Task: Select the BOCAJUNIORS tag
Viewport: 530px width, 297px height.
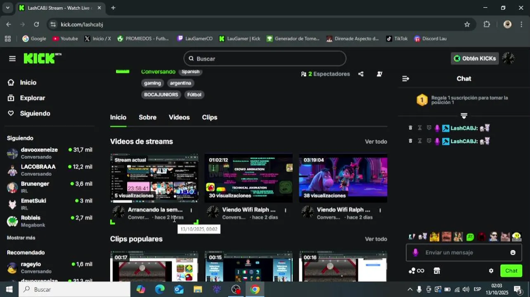Action: click(161, 94)
